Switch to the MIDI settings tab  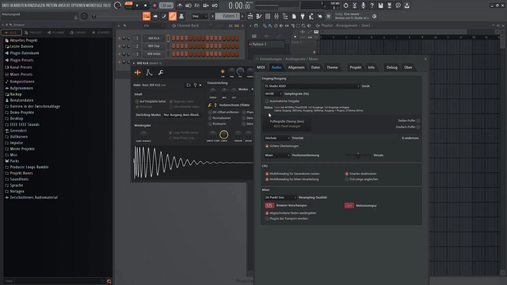pyautogui.click(x=261, y=67)
